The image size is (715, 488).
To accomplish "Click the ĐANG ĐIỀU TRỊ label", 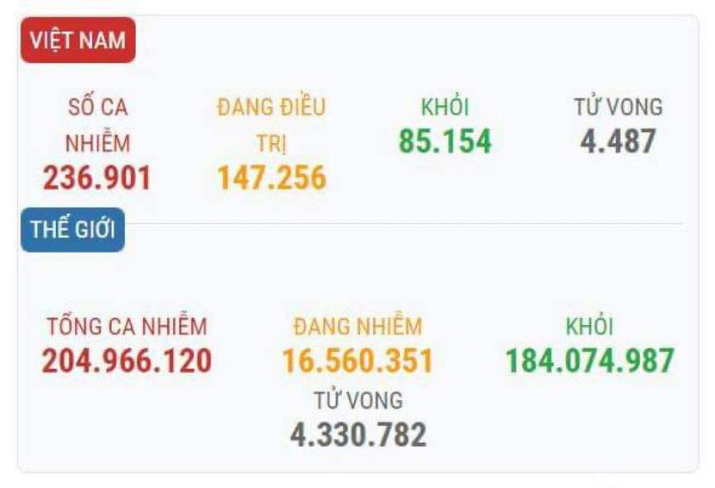I will point(271,125).
